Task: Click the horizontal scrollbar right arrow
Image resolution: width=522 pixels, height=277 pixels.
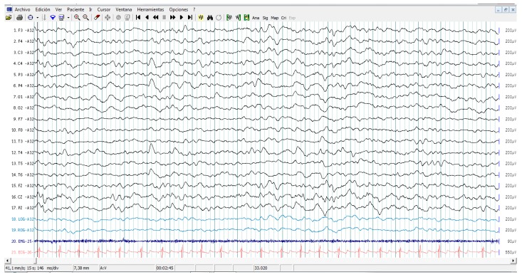Action: coord(514,261)
